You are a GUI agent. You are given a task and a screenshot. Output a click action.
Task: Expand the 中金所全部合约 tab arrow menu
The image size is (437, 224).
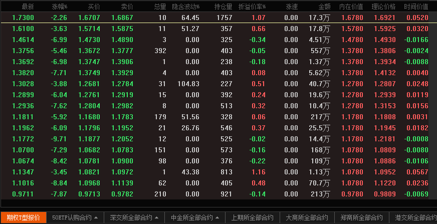click(x=217, y=217)
